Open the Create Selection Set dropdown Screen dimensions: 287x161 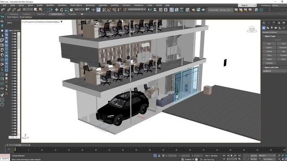click(x=137, y=9)
